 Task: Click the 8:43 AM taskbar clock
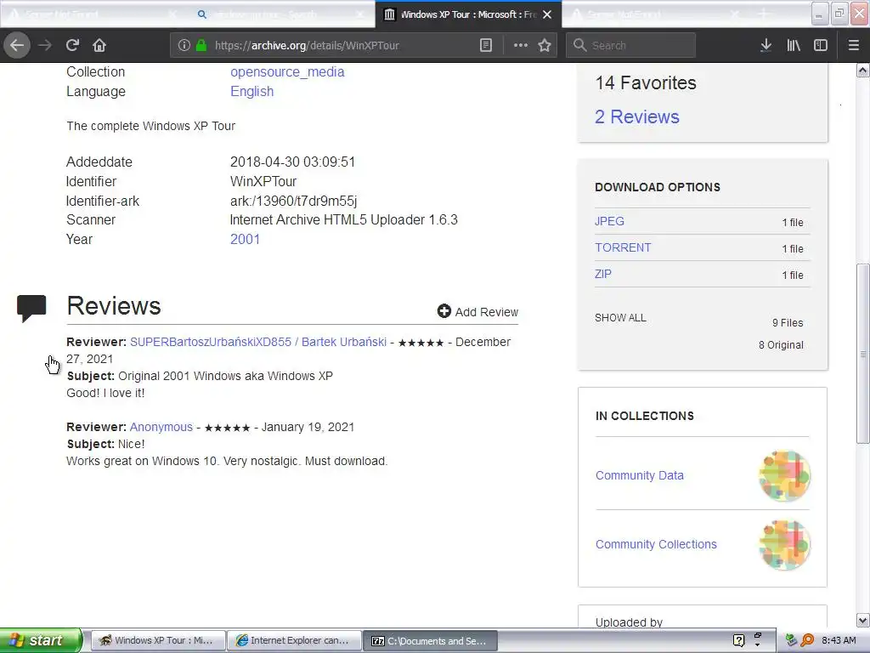[x=839, y=640]
